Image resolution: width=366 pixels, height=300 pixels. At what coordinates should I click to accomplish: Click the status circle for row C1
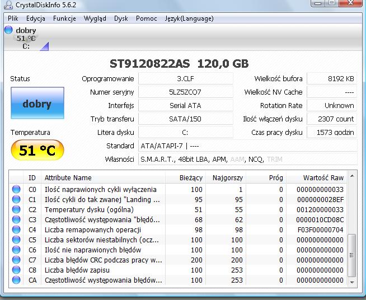[x=16, y=199]
